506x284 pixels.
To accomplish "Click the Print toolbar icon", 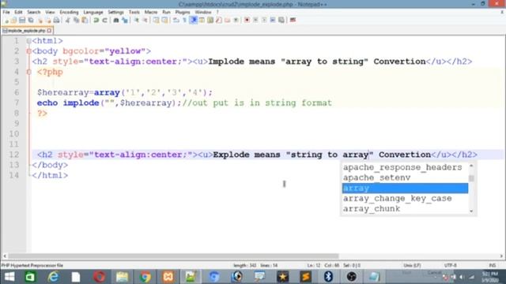I will 56,21.
